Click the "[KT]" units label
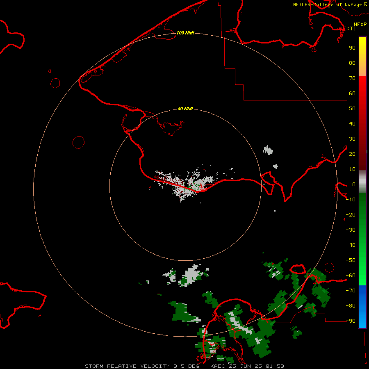 click(350, 28)
